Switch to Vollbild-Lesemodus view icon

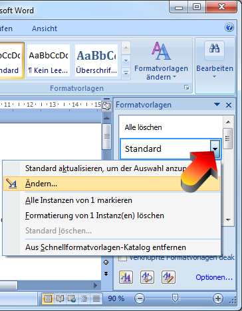[60, 299]
